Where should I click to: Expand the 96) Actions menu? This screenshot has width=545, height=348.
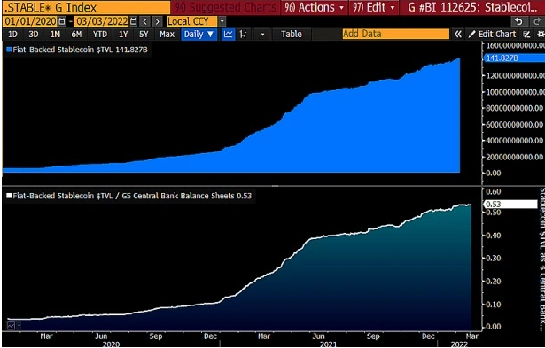pos(315,7)
